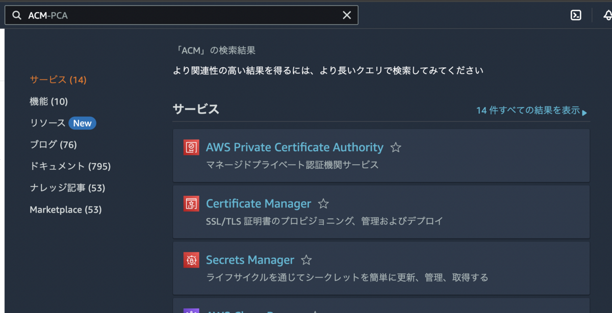Open AWS Private Certificate Authority link
This screenshot has width=612, height=313.
point(294,147)
